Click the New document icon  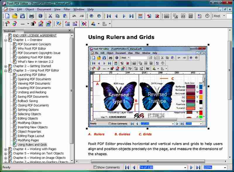pos(7,16)
